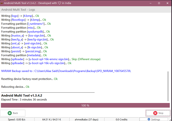Screen dimensions: 172x121
Task: Click the persist.img file name in logs
Action: click(34, 51)
